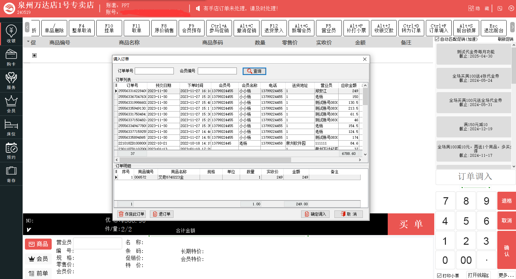Select F8 原价销售 toolbar function
516x279 pixels.
point(164,28)
